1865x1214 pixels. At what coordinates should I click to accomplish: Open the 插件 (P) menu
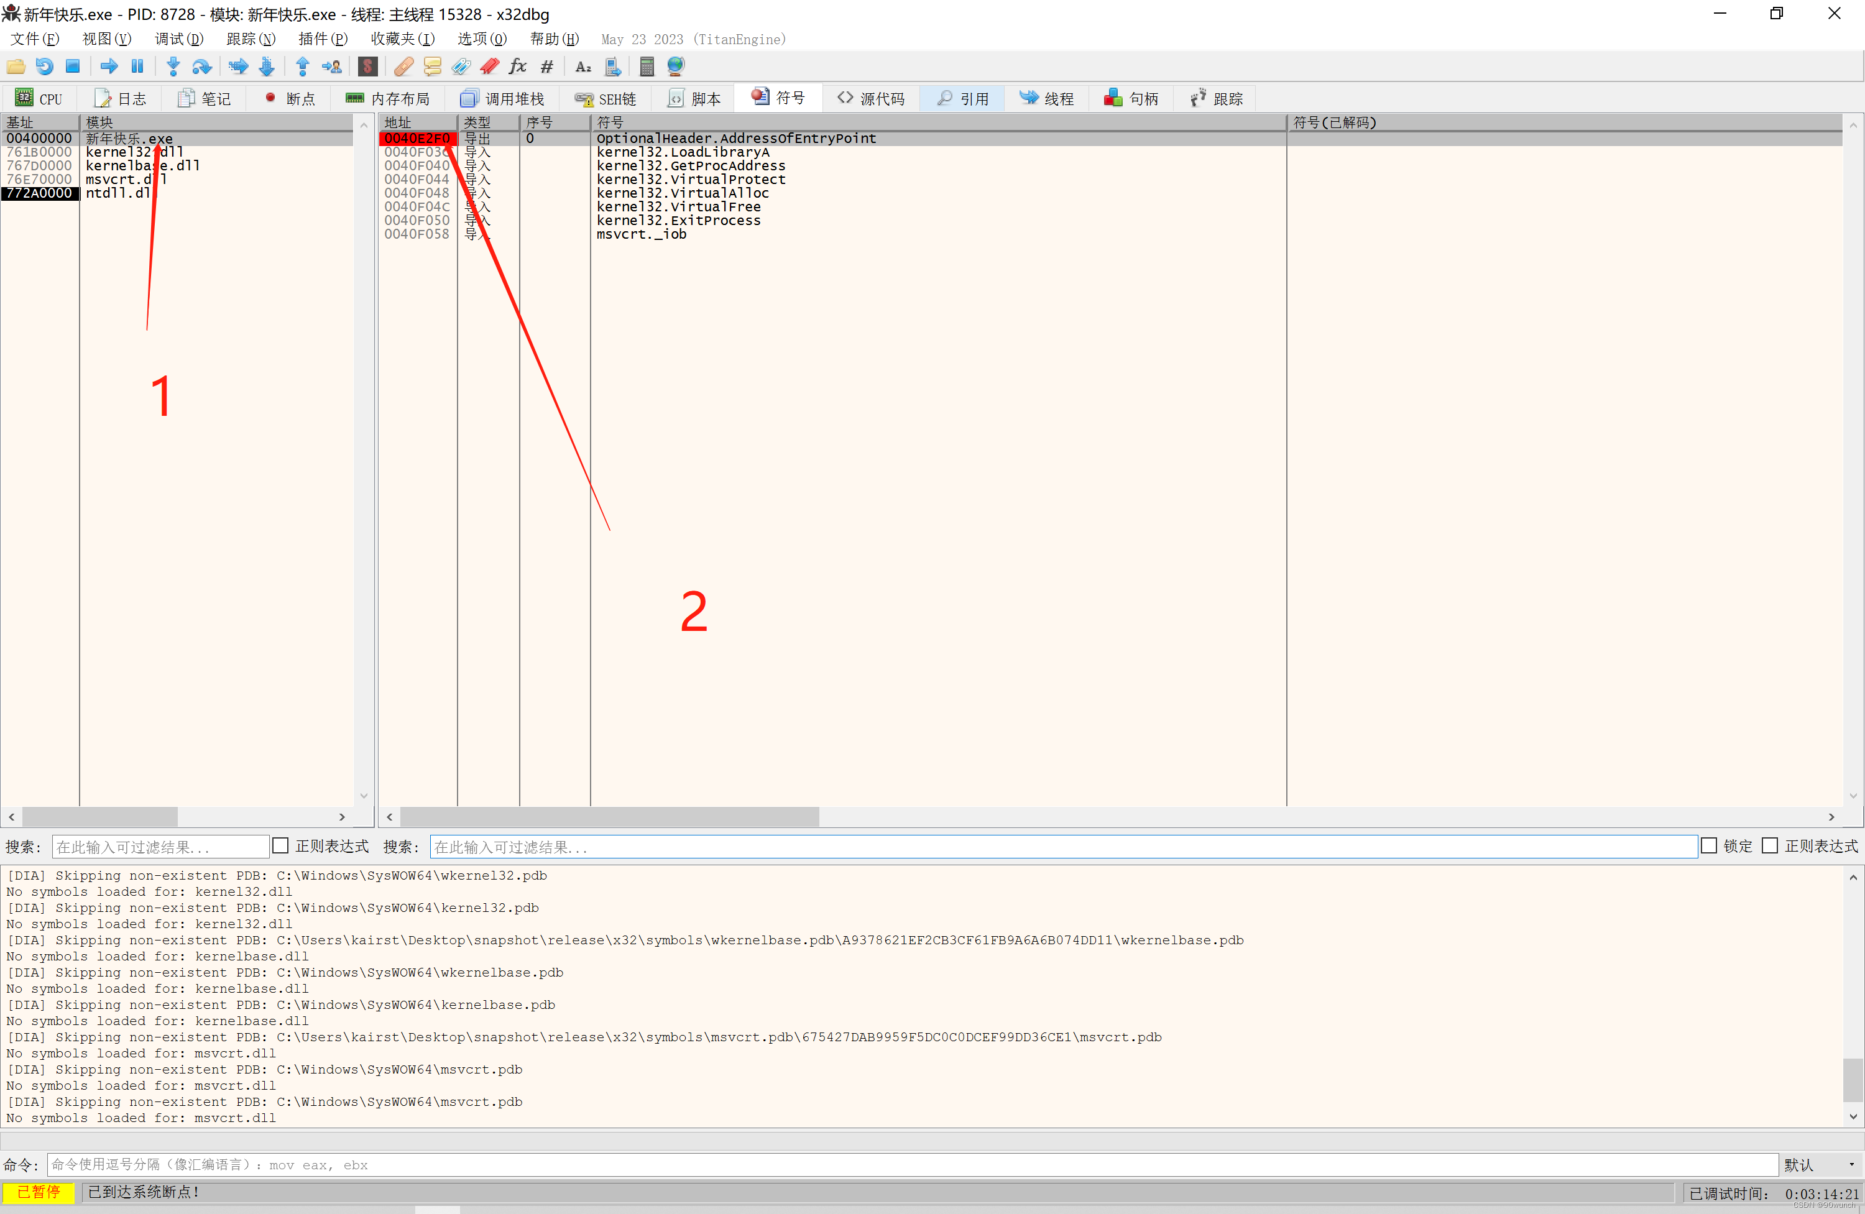pos(322,39)
